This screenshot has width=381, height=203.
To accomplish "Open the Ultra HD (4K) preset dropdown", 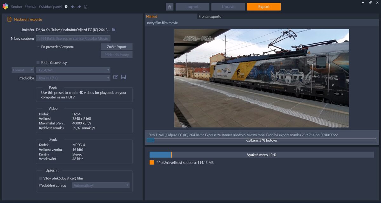I will (x=73, y=78).
